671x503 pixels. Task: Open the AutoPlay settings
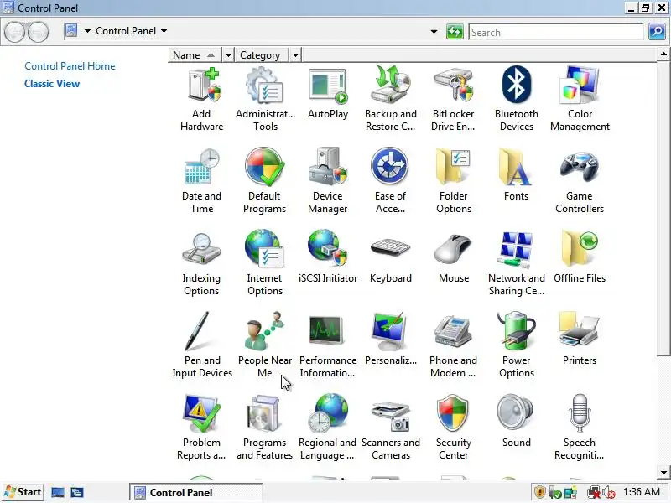(328, 94)
